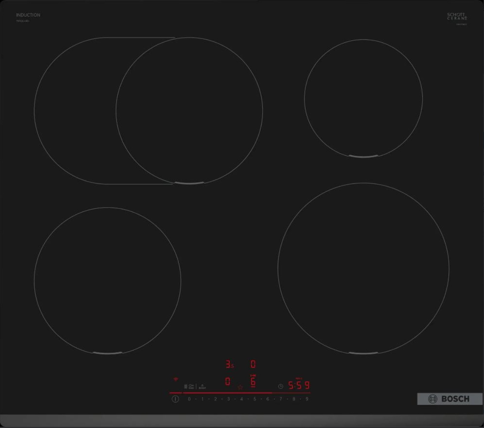Select the front-right zone display showing 6

tap(253, 382)
